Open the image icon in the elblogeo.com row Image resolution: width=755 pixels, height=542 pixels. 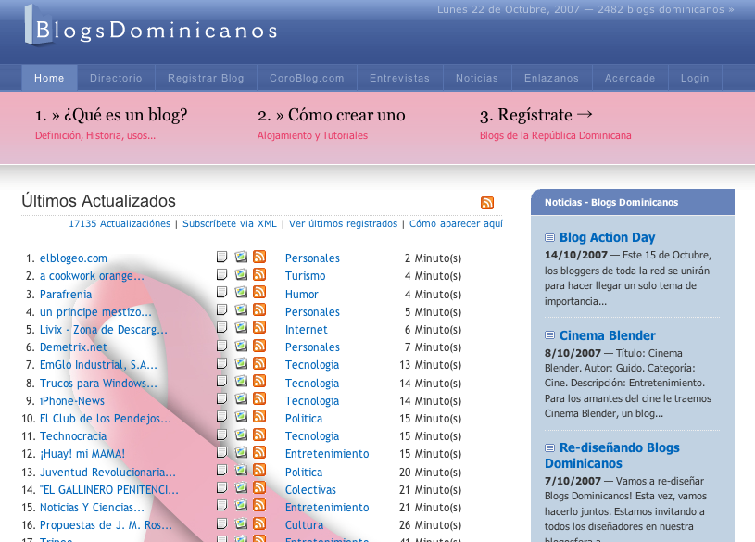click(x=241, y=257)
